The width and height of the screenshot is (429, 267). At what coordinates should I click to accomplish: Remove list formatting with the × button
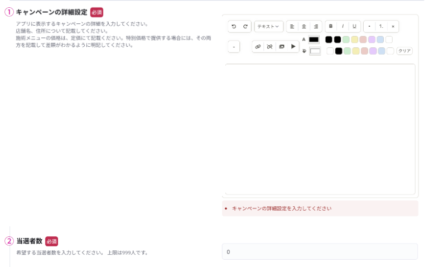393,26
